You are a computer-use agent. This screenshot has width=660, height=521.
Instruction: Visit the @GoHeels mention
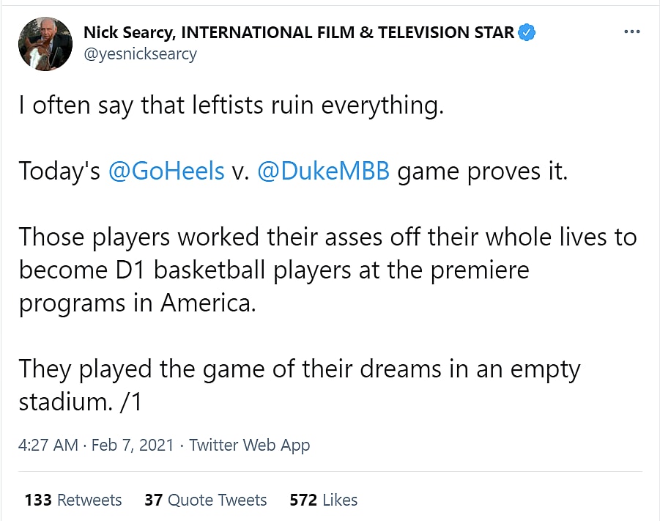(x=166, y=171)
